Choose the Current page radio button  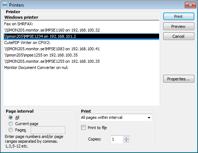click(11, 124)
